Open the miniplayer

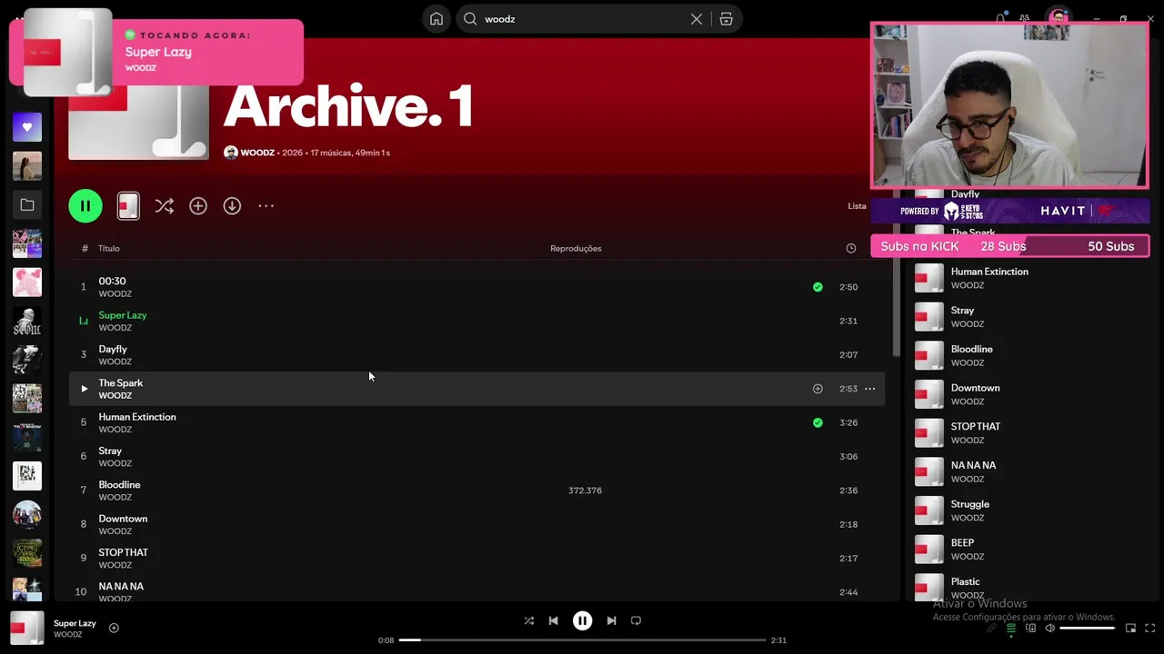tap(1130, 629)
